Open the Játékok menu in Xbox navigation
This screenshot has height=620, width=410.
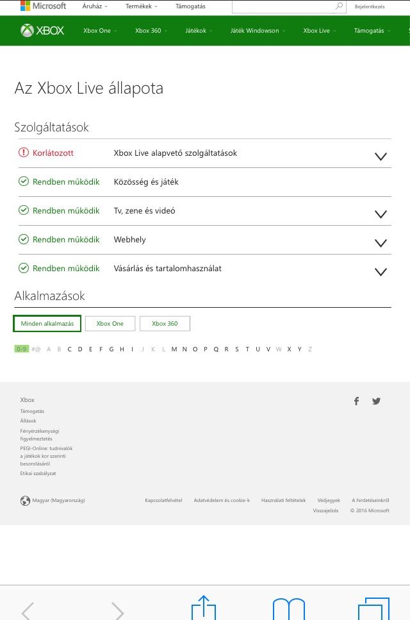click(x=195, y=31)
